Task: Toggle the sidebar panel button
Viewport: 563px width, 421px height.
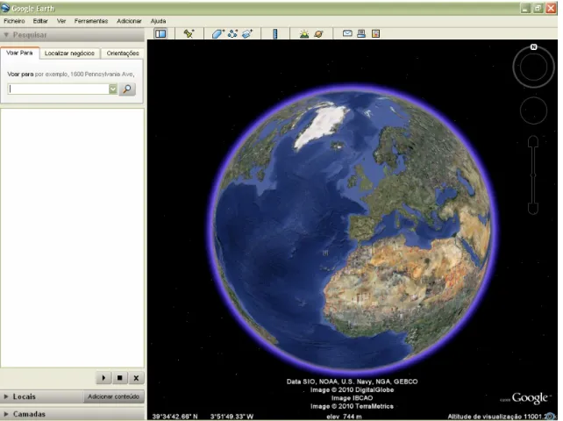Action: 160,33
